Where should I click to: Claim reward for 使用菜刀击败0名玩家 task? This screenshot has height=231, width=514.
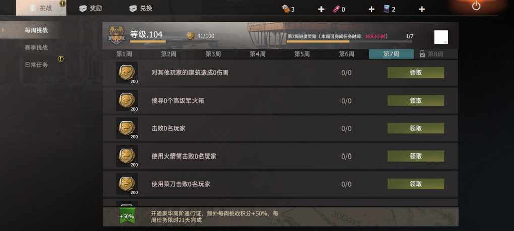coord(416,184)
